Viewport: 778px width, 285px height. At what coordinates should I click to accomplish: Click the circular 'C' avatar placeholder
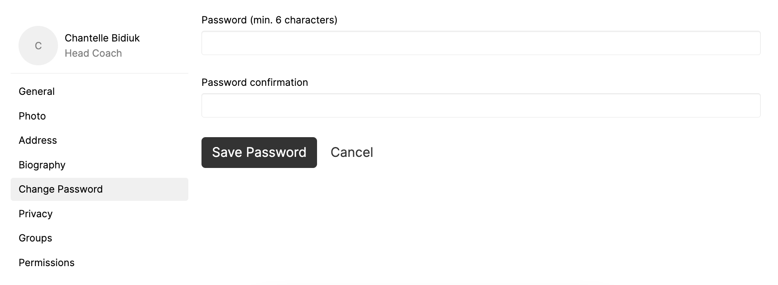pos(38,46)
